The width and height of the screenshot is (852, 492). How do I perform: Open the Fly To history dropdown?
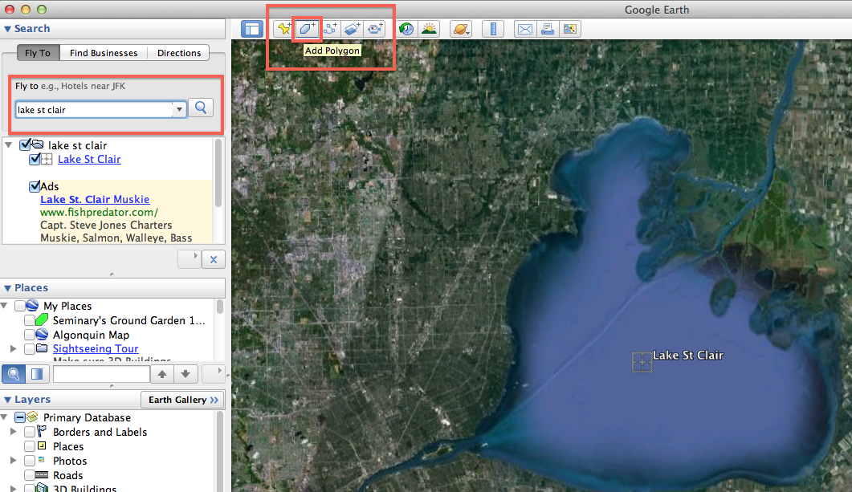[178, 108]
